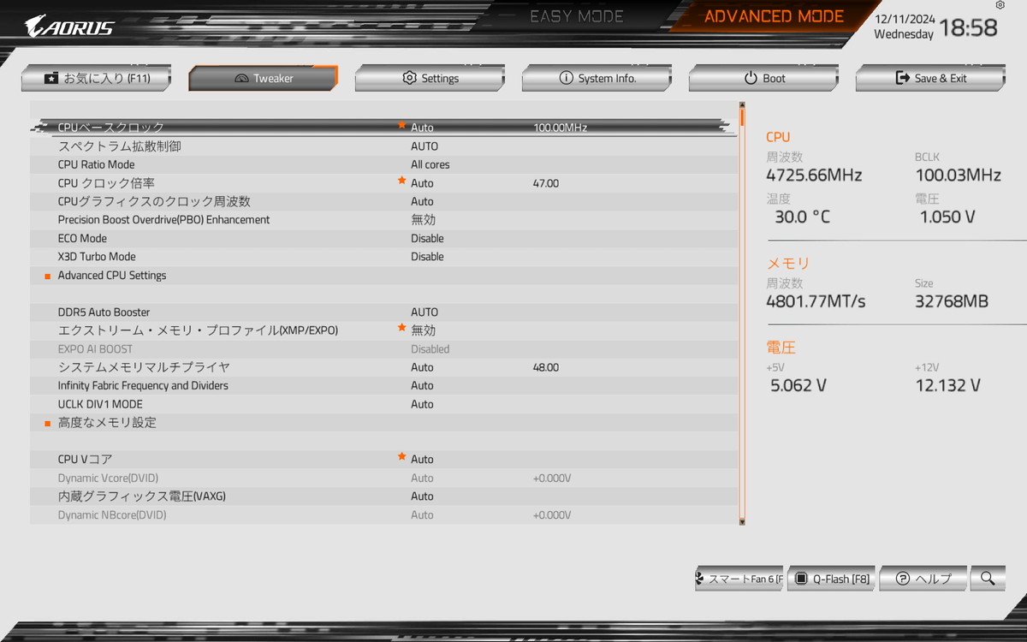Change CPUベースクロック Auto value
The width and height of the screenshot is (1027, 642).
click(x=422, y=128)
